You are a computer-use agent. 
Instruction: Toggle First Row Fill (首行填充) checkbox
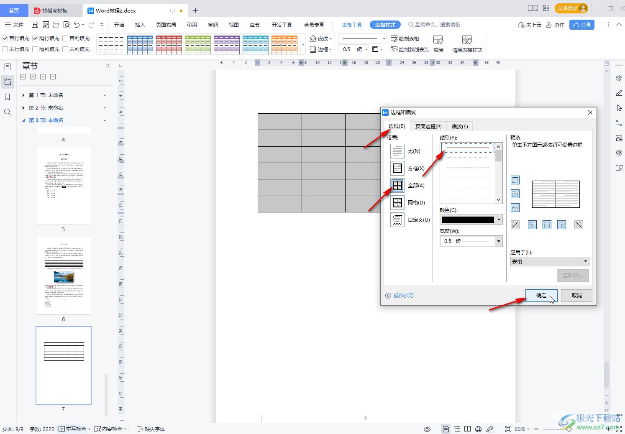click(x=5, y=38)
